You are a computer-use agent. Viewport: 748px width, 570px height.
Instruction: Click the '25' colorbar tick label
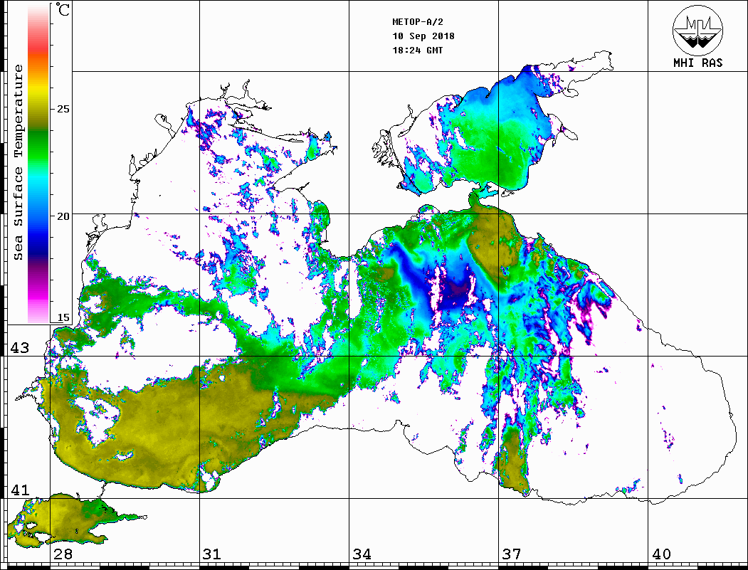click(x=63, y=109)
